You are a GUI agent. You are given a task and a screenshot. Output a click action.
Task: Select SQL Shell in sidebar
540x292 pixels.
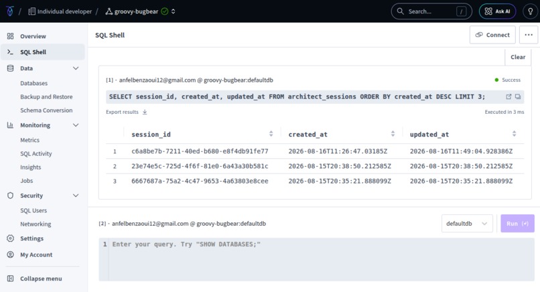pyautogui.click(x=43, y=52)
